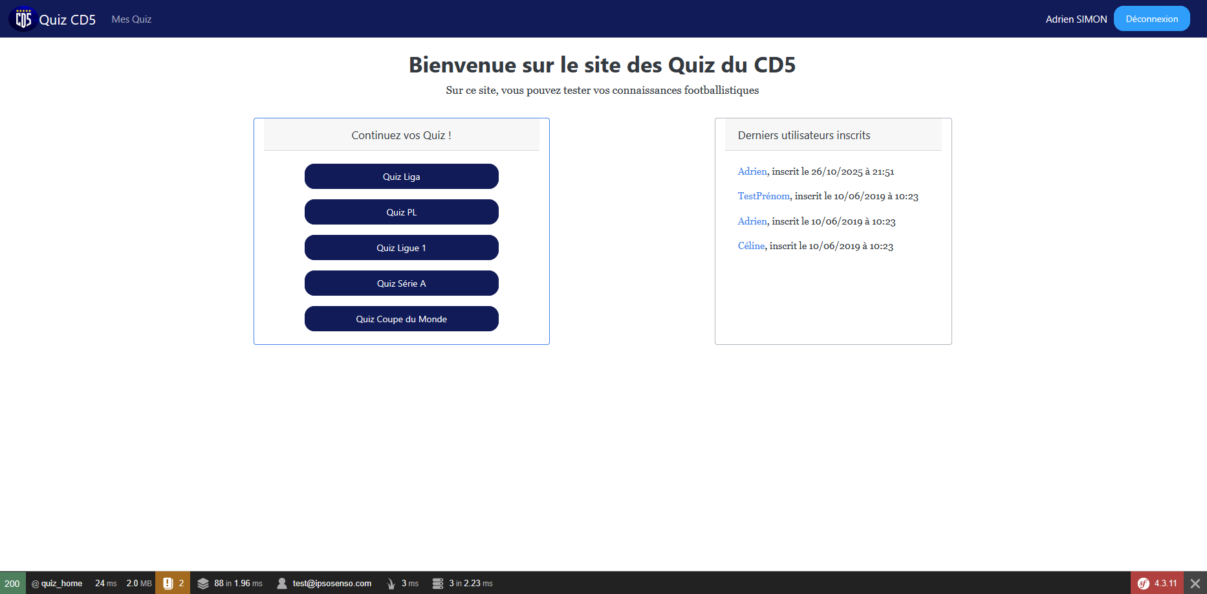Viewport: 1207px width, 594px height.
Task: Continue the Quiz Série A
Action: pos(401,283)
